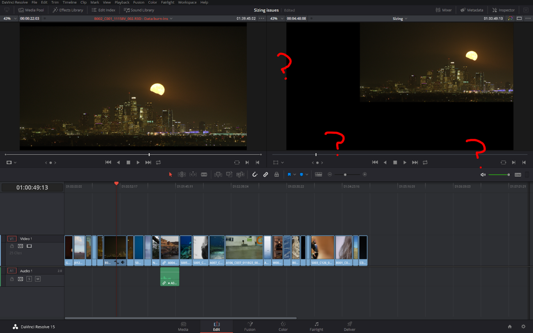Viewport: 533px width, 333px height.
Task: Open Timeline View Options icon
Action: (319, 174)
